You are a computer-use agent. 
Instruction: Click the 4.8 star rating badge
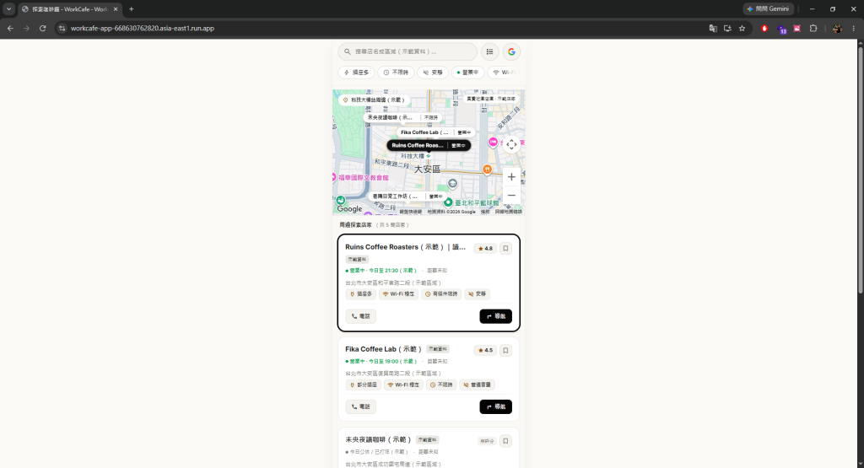tap(485, 248)
